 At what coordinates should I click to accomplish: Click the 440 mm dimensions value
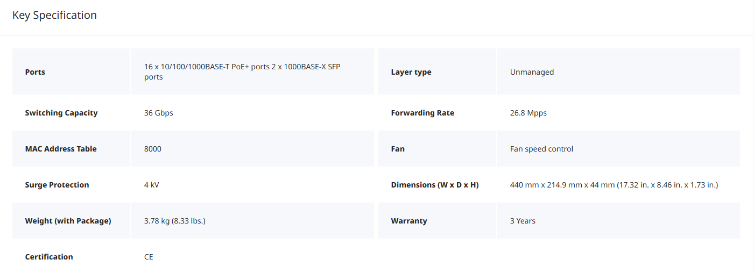coord(614,185)
